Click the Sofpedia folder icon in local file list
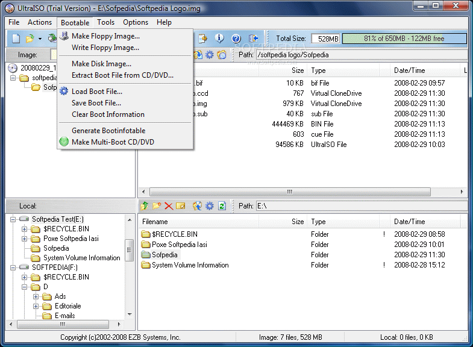Image resolution: width=473 pixels, height=347 pixels. point(146,255)
